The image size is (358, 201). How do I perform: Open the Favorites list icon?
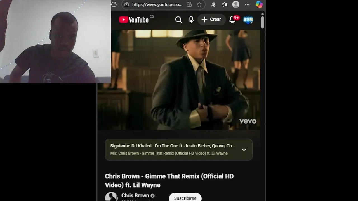224,4
